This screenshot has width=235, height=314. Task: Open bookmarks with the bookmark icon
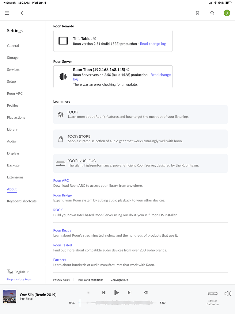197,13
